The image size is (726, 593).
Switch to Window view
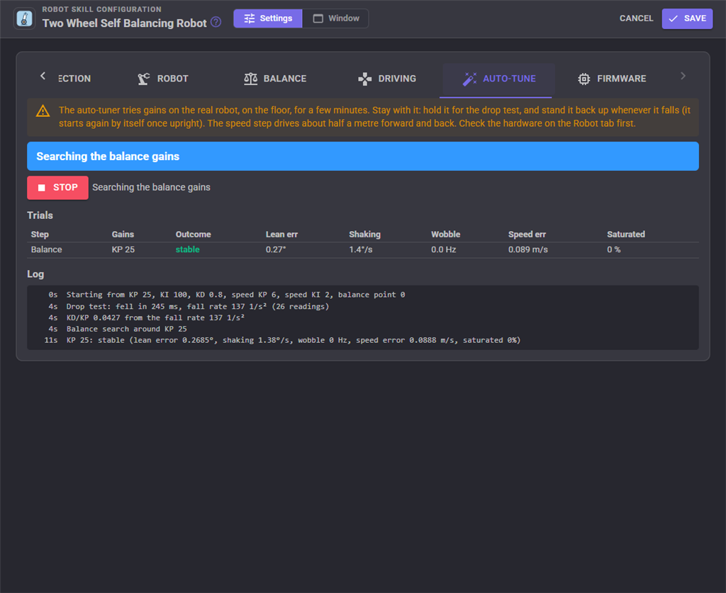click(x=335, y=18)
